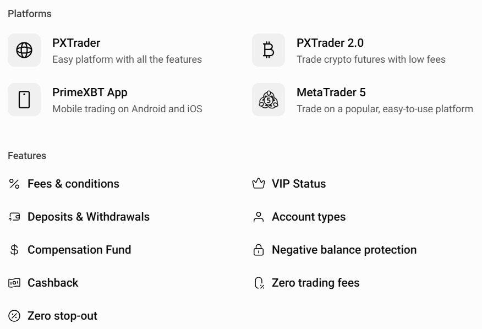Screen dimensions: 482x329
Task: Click the phone icon for PrimeXBT App
Action: pyautogui.click(x=24, y=100)
